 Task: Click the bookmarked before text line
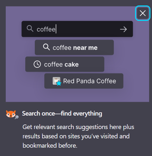(x=50, y=145)
